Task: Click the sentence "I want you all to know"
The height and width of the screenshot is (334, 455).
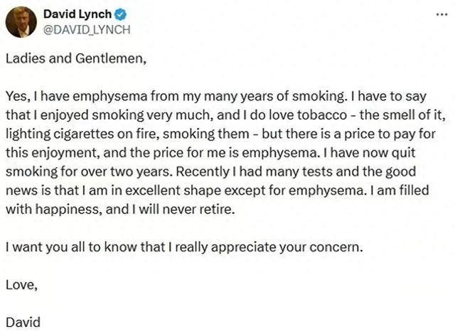Action: coord(185,248)
